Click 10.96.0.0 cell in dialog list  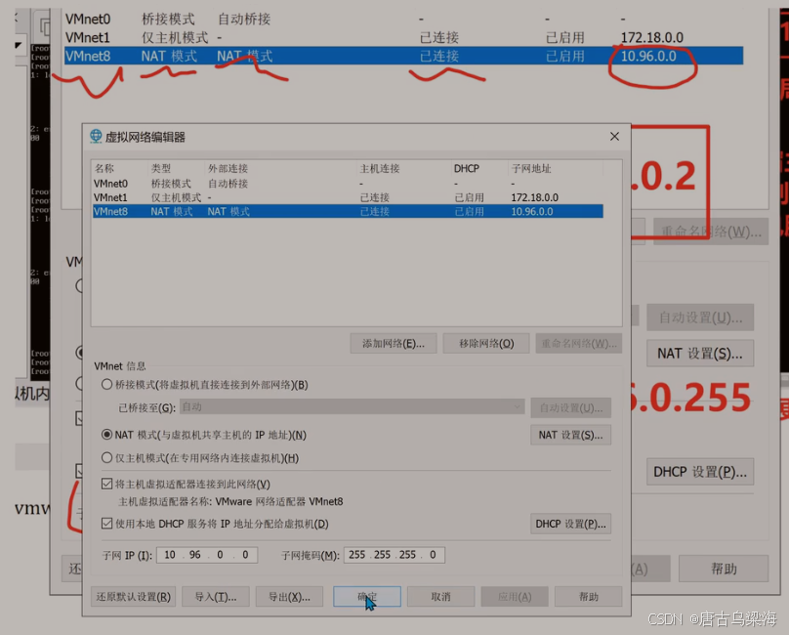tap(532, 211)
